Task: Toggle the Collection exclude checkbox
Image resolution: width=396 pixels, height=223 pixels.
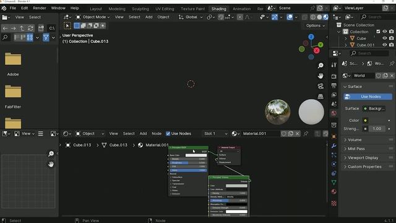Action: pos(378,32)
